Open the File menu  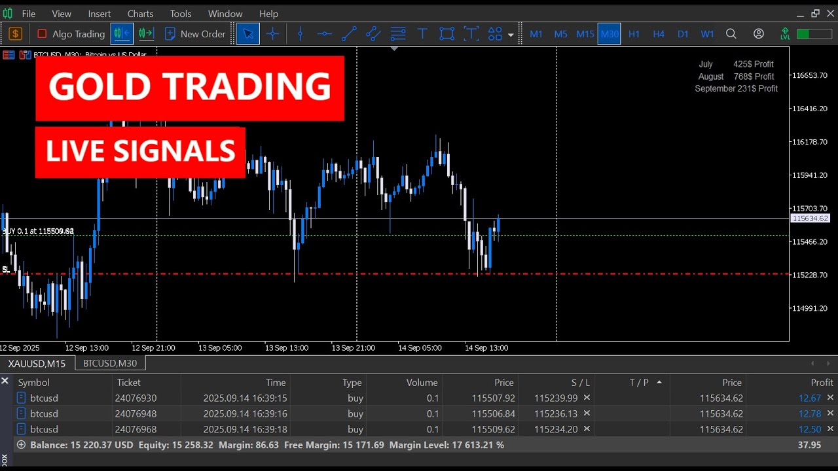[29, 13]
